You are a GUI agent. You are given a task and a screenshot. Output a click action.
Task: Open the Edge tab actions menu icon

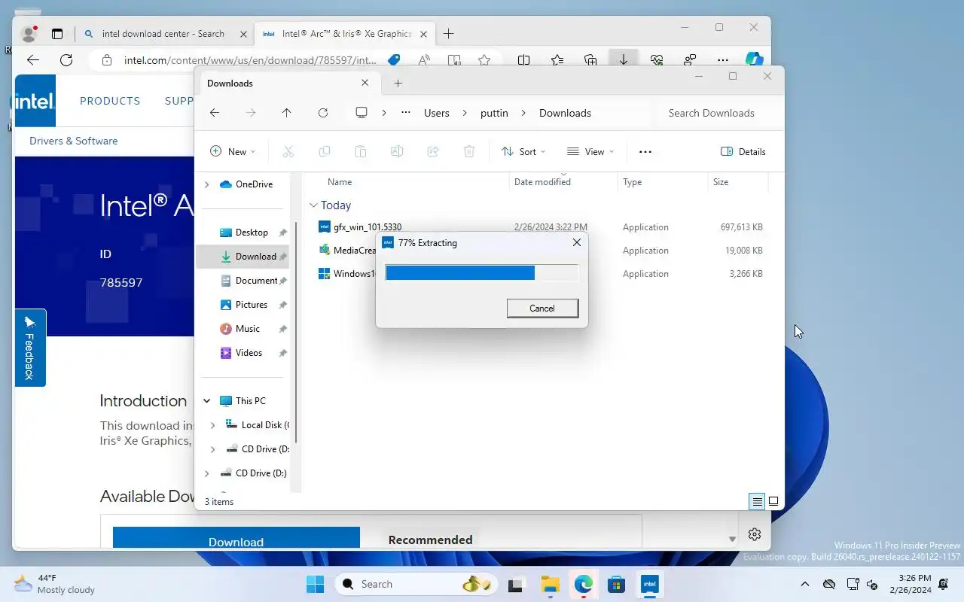pos(57,34)
